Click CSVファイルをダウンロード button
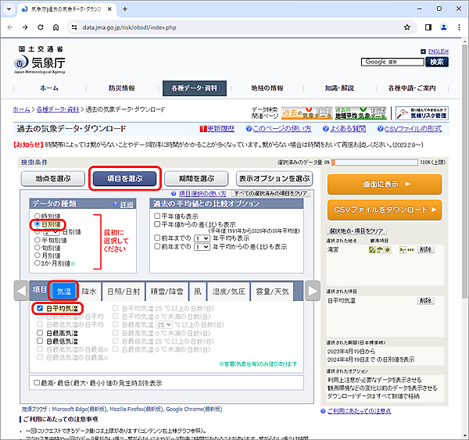Viewport: 469px width, 440px height. tap(385, 209)
